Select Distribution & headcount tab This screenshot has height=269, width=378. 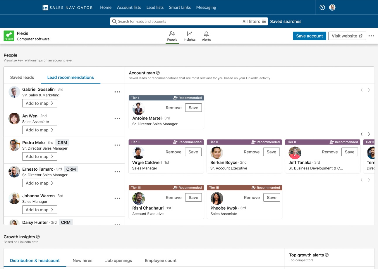(35, 261)
